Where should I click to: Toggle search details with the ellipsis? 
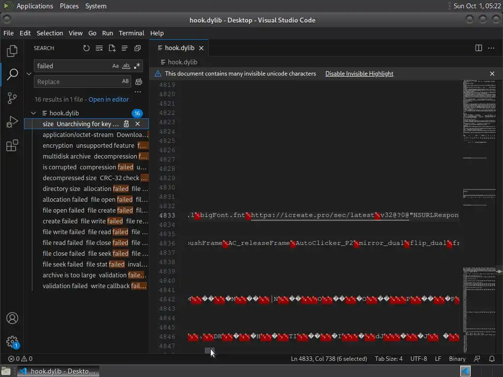click(x=138, y=92)
